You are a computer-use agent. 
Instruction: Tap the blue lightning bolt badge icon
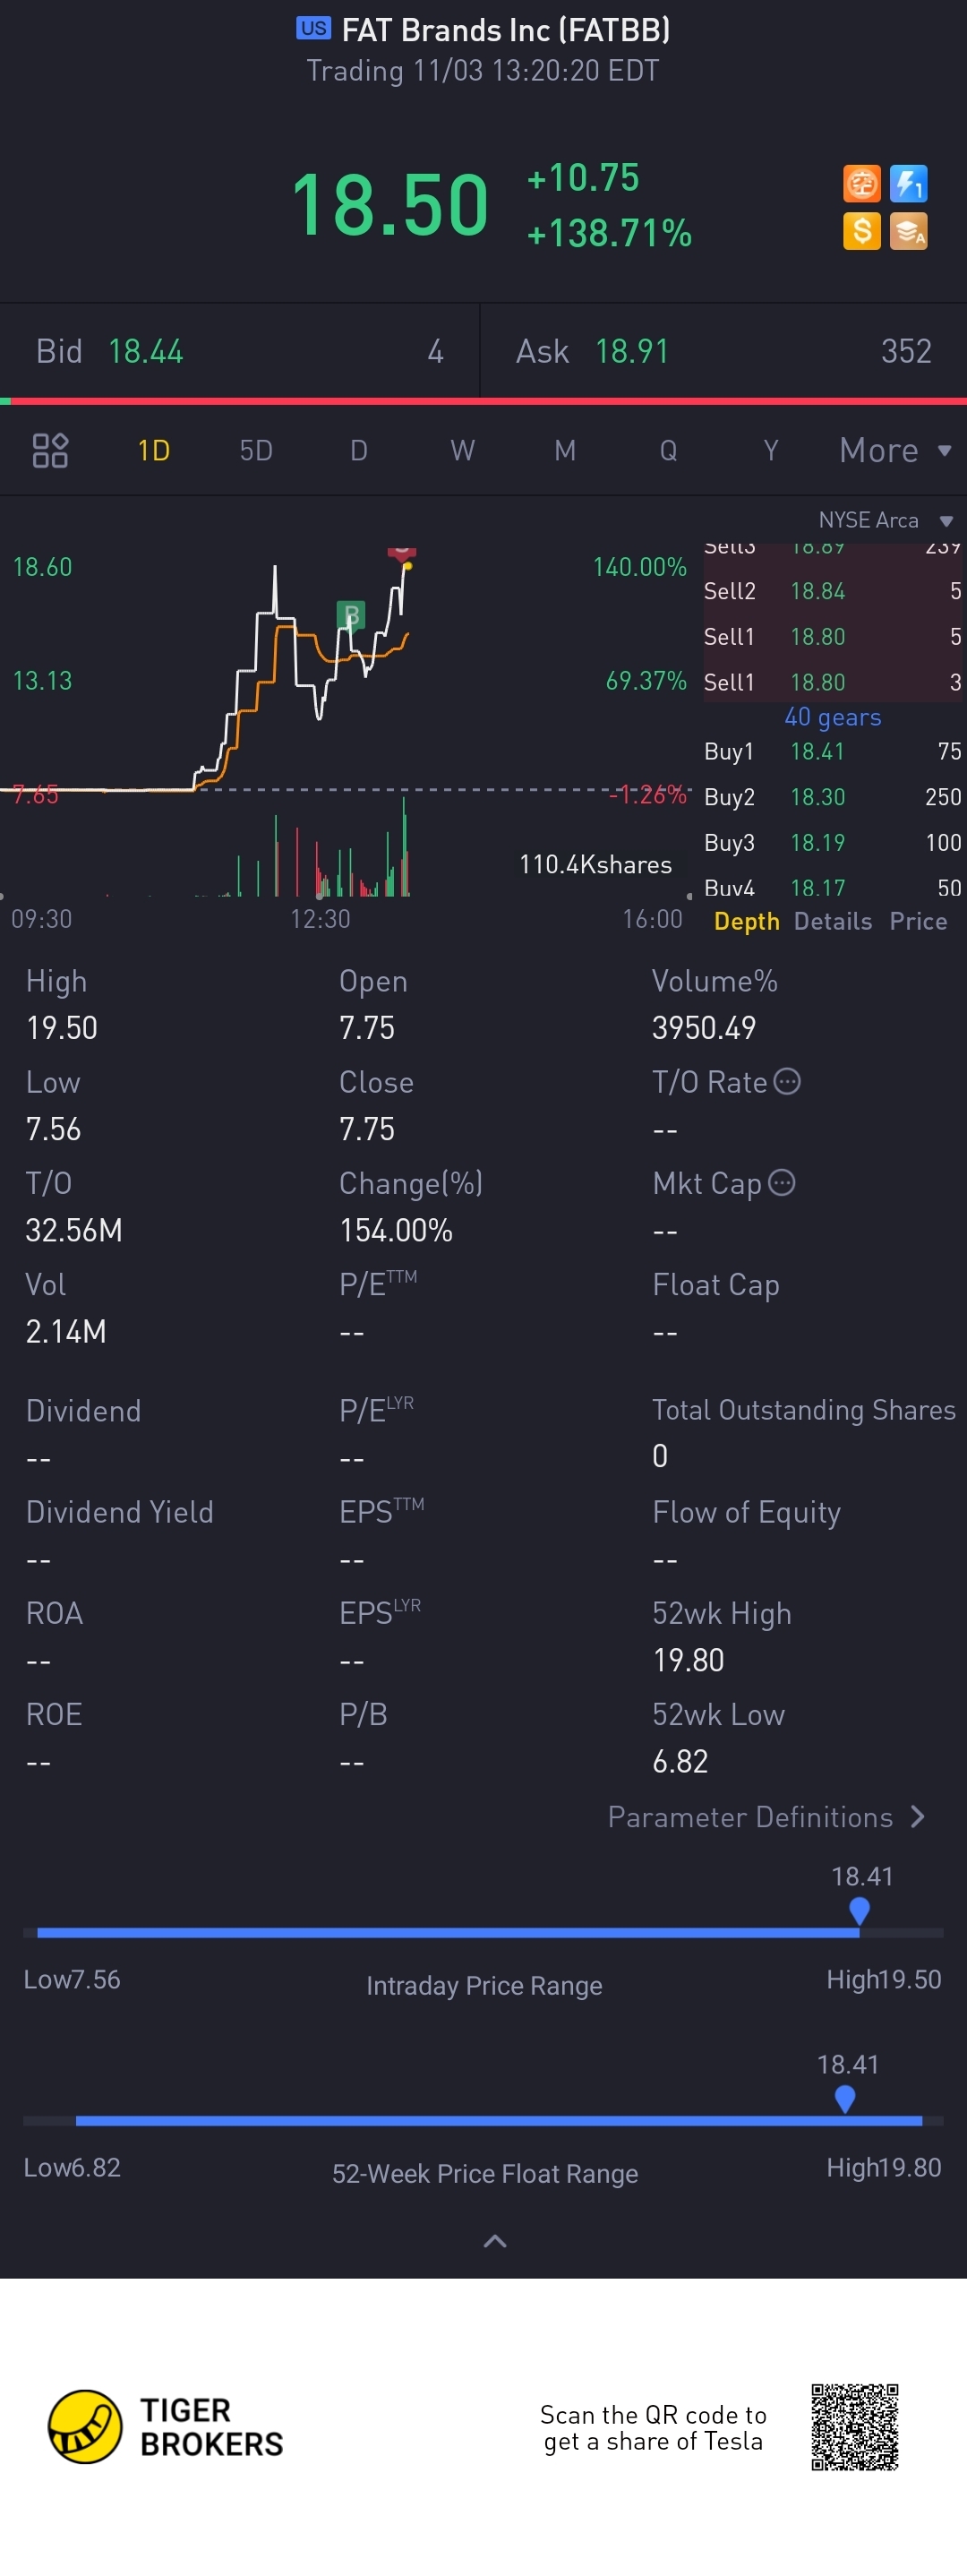click(908, 184)
